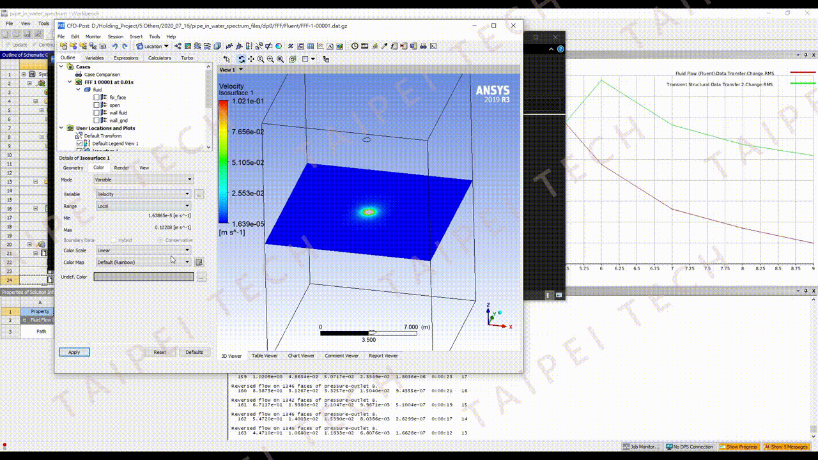Insert a Table using the toolbar icon
Image resolution: width=818 pixels, height=460 pixels.
311,46
